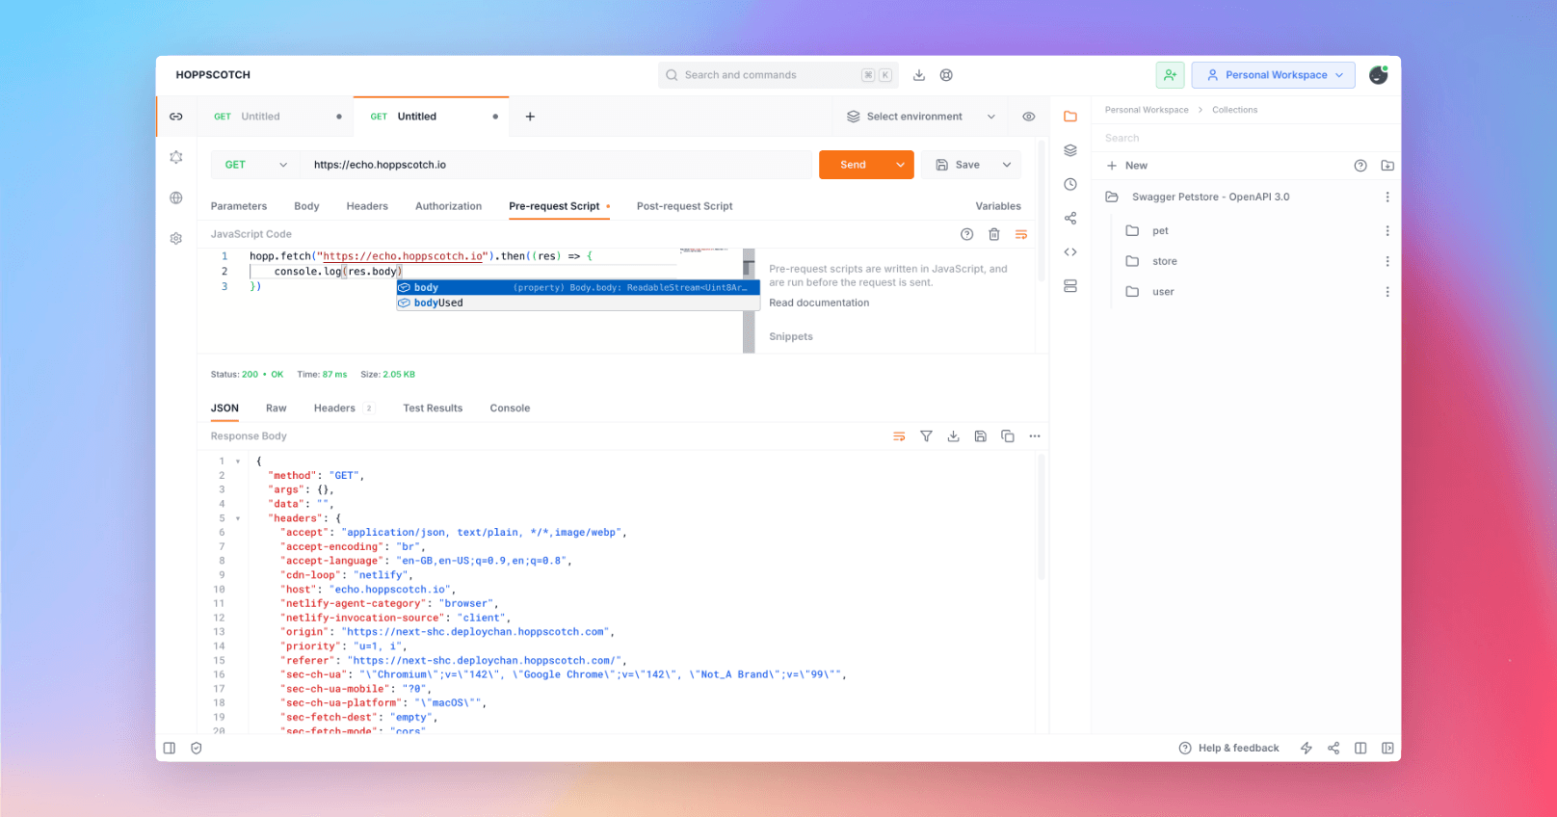Open the Save options dropdown arrow

pyautogui.click(x=1007, y=165)
